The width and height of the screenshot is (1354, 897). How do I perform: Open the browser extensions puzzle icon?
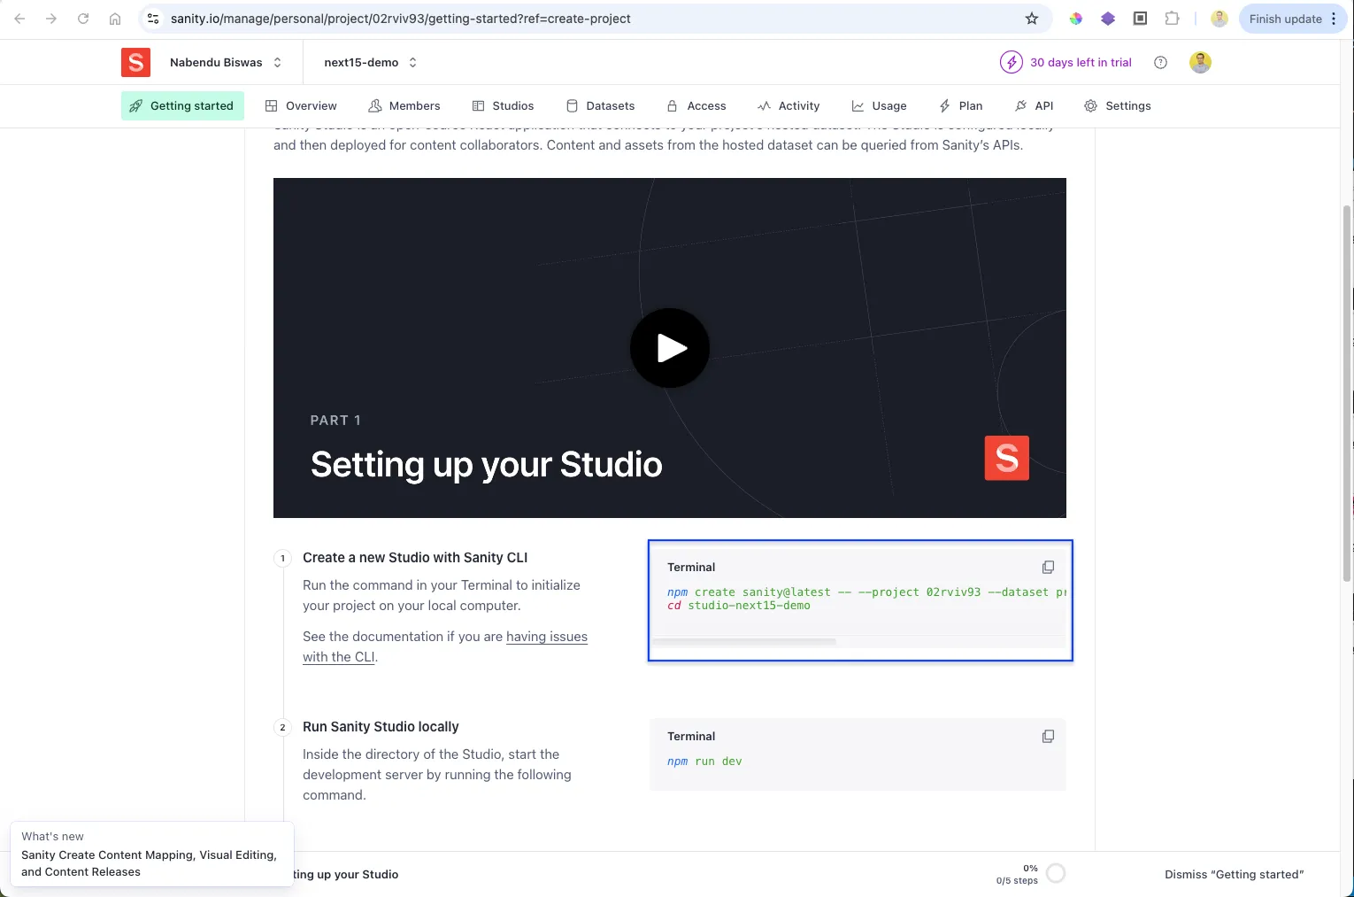click(x=1172, y=19)
